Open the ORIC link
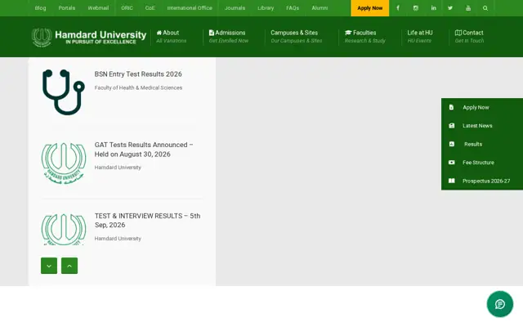The width and height of the screenshot is (523, 327). point(127,8)
